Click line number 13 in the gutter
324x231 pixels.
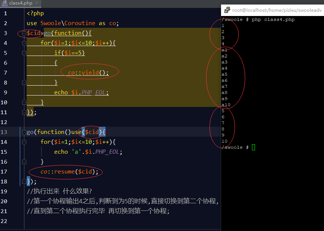point(4,132)
